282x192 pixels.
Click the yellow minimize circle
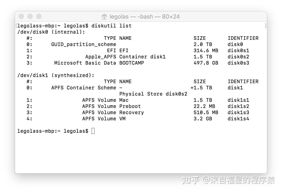coord(30,16)
